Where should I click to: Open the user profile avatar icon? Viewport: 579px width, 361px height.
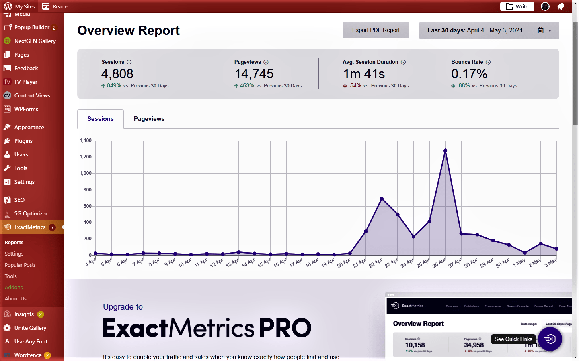pos(545,6)
